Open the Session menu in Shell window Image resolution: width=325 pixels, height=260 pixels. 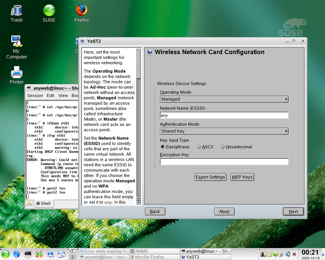(35, 95)
